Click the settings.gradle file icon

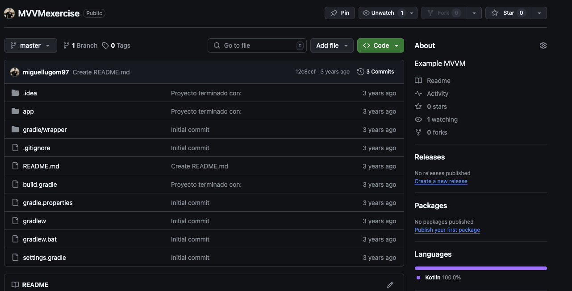pos(15,258)
